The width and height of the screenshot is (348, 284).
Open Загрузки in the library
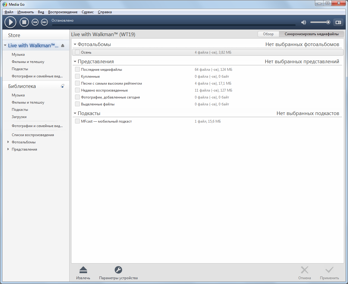[x=19, y=117]
